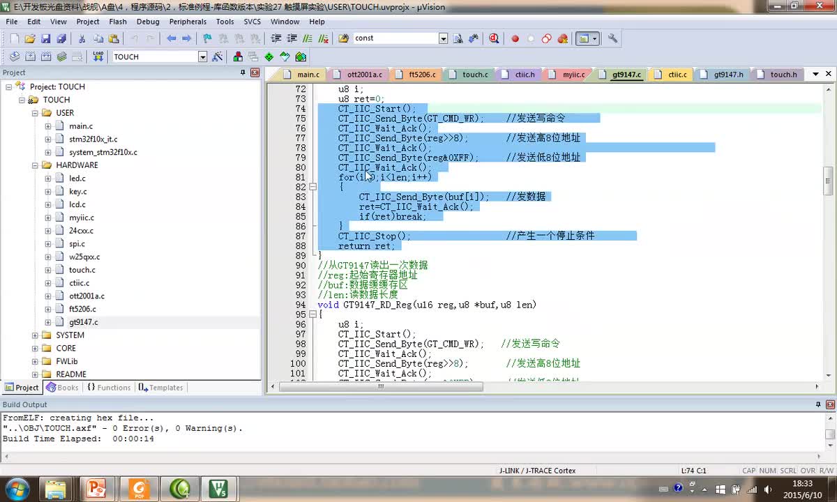The height and width of the screenshot is (502, 837).
Task: Collapse the HARDWARE group in the project tree
Action: click(x=35, y=165)
